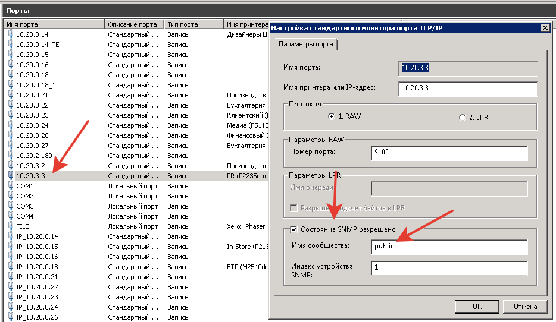The width and height of the screenshot is (556, 322).
Task: Open the Параметры порта tab
Action: coord(305,44)
